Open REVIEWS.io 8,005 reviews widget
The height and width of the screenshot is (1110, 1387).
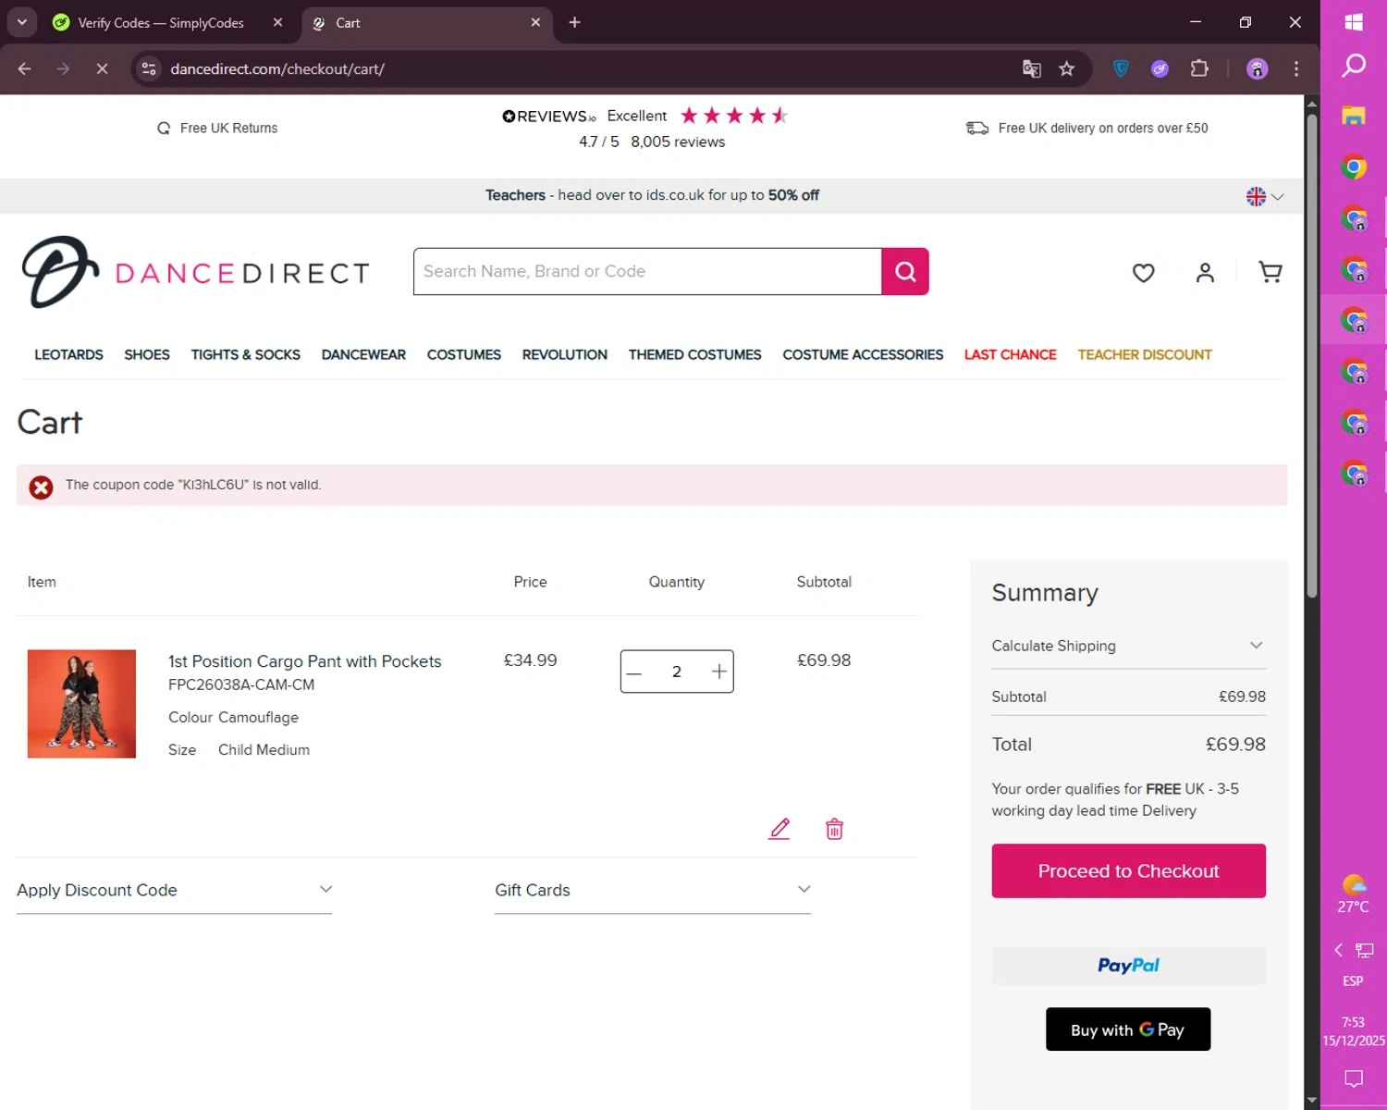point(645,128)
